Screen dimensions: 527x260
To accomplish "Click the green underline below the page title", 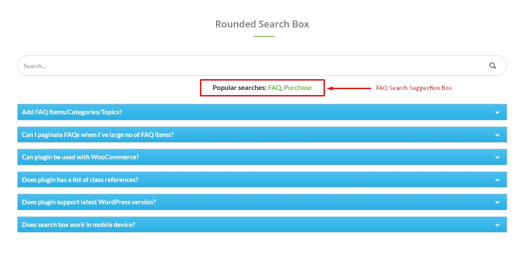I will (x=263, y=36).
